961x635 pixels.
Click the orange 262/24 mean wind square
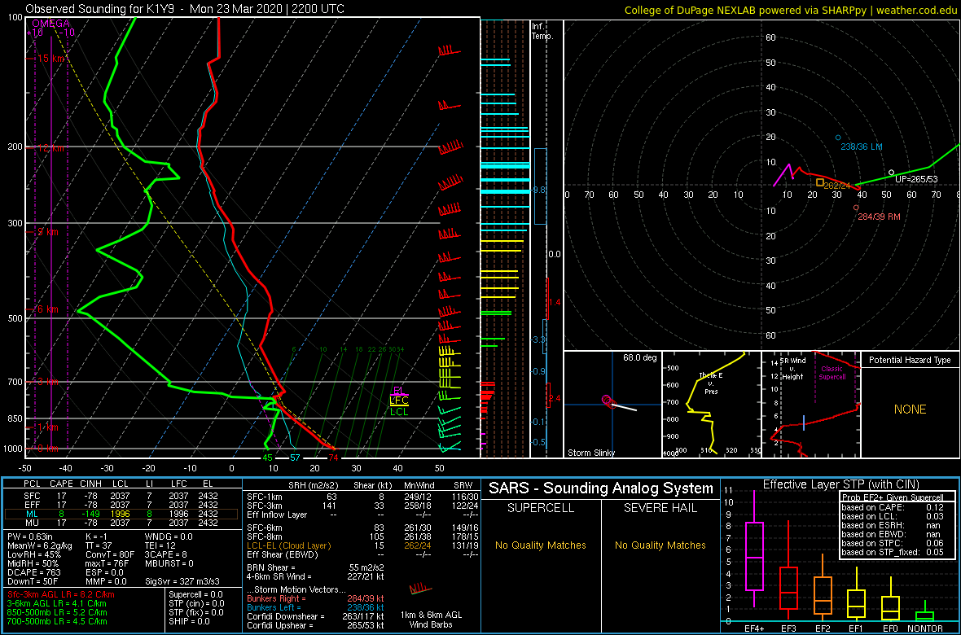tap(820, 182)
